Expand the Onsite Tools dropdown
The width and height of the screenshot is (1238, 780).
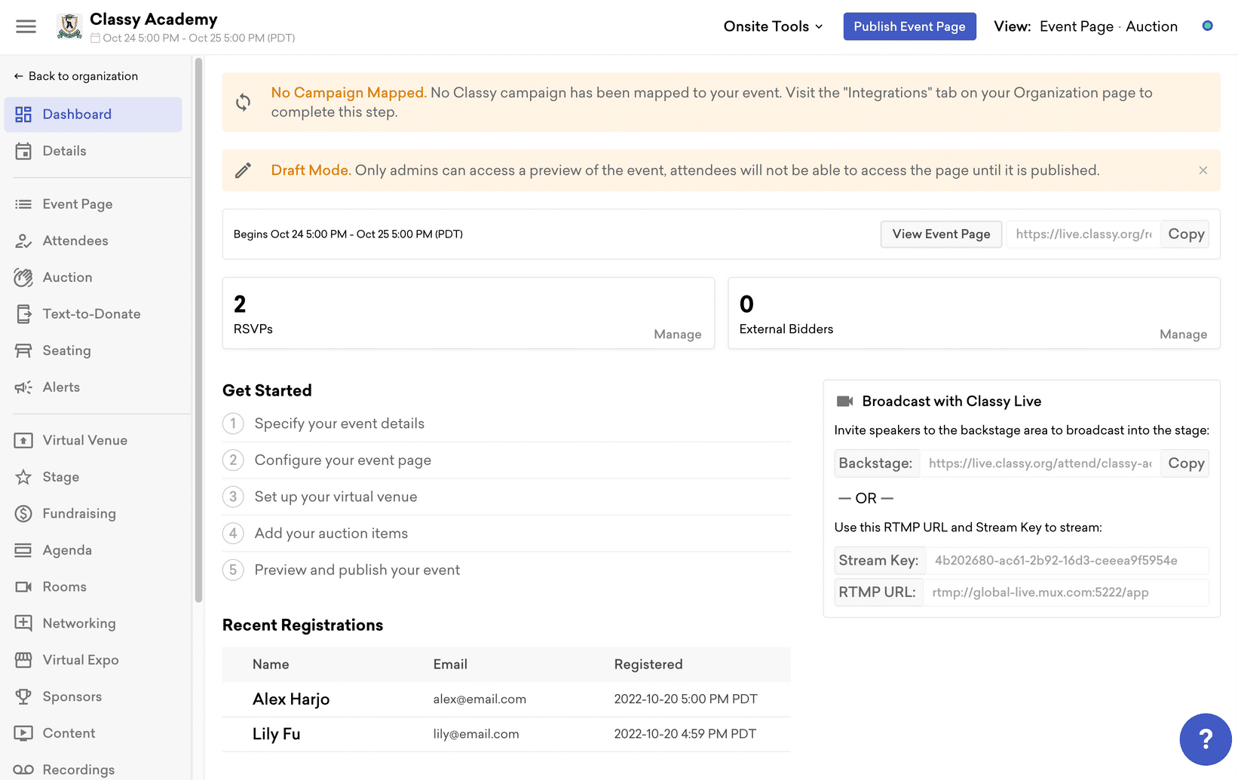pyautogui.click(x=773, y=26)
